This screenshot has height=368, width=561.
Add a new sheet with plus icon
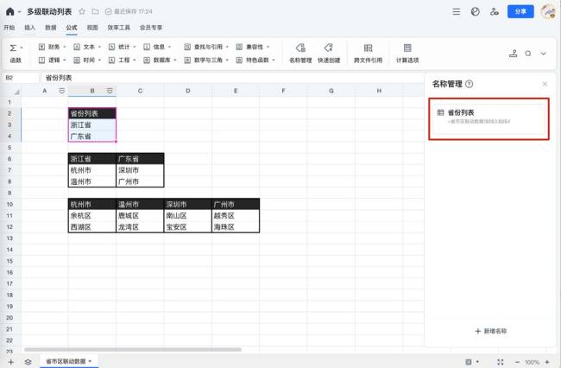point(10,361)
